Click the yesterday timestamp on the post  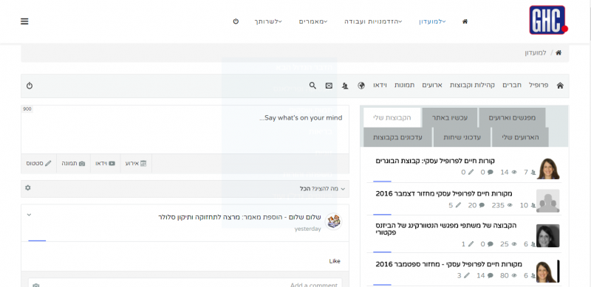pyautogui.click(x=307, y=229)
